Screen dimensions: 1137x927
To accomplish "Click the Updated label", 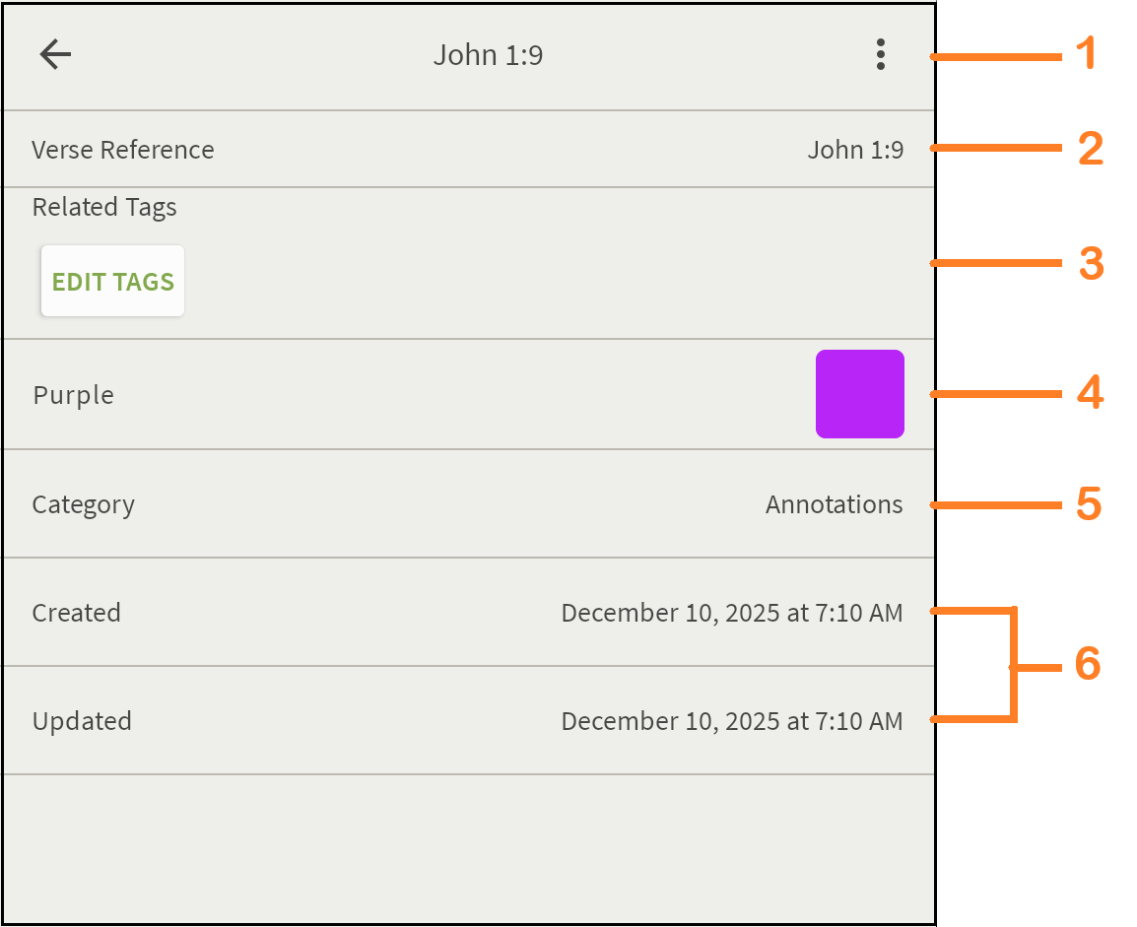I will click(x=82, y=721).
